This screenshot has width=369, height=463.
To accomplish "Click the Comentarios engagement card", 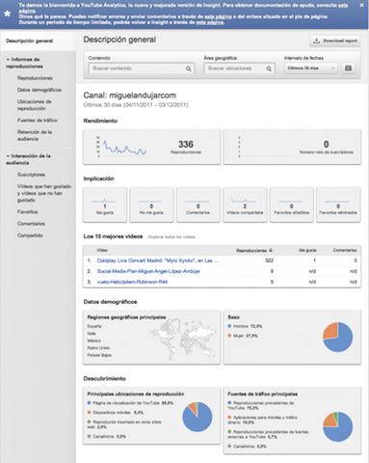I will pos(198,204).
